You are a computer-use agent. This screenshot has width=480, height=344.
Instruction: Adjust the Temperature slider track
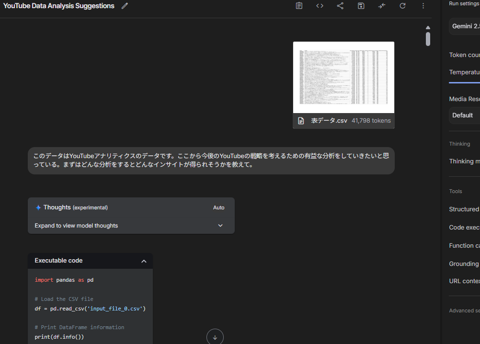tap(464, 82)
